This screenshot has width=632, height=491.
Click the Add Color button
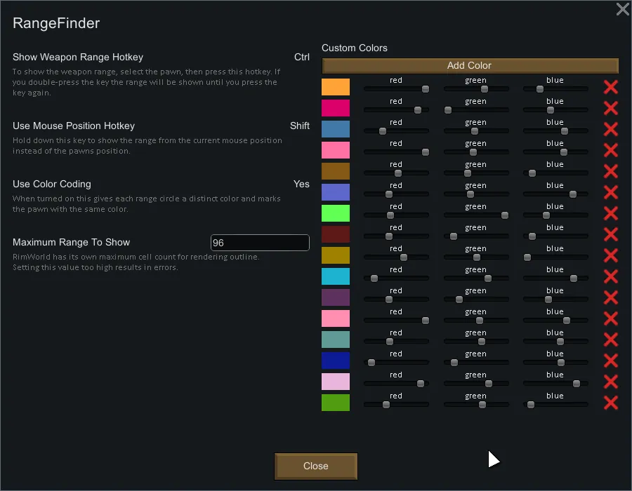pos(470,65)
